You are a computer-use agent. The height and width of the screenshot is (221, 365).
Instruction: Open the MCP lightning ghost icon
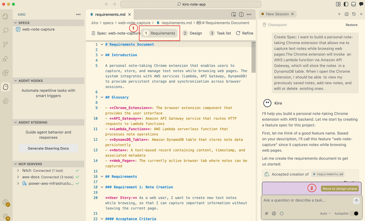pyautogui.click(x=5, y=101)
